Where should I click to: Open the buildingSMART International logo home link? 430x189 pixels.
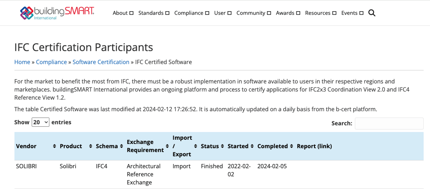[57, 13]
